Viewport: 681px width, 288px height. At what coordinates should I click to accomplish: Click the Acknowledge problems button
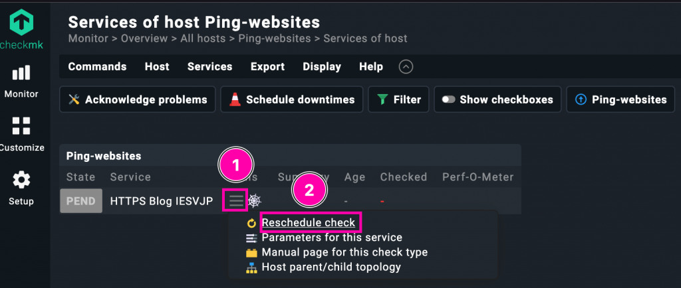click(138, 100)
